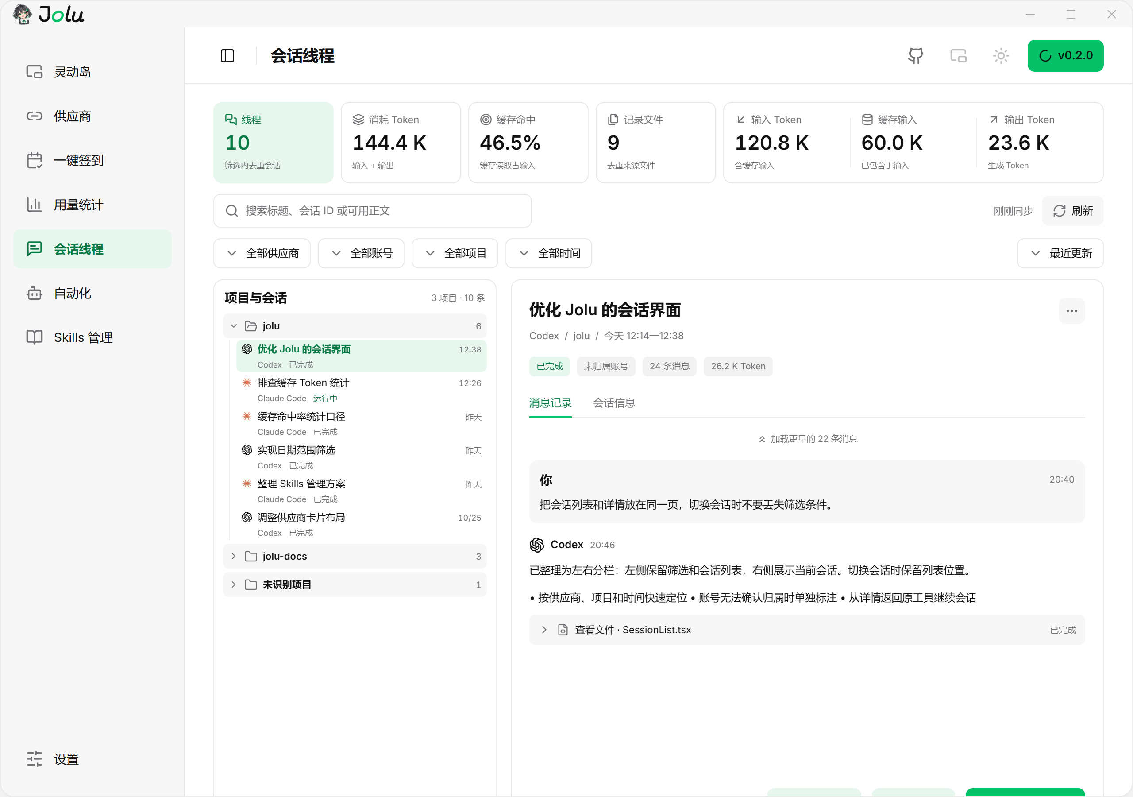1133x797 pixels.
Task: Select session 调整供应商卡片布局
Action: point(361,524)
